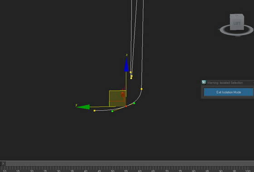Click frame 35 on the timeline ruler
Screen dimensions: 254x172
(72, 171)
